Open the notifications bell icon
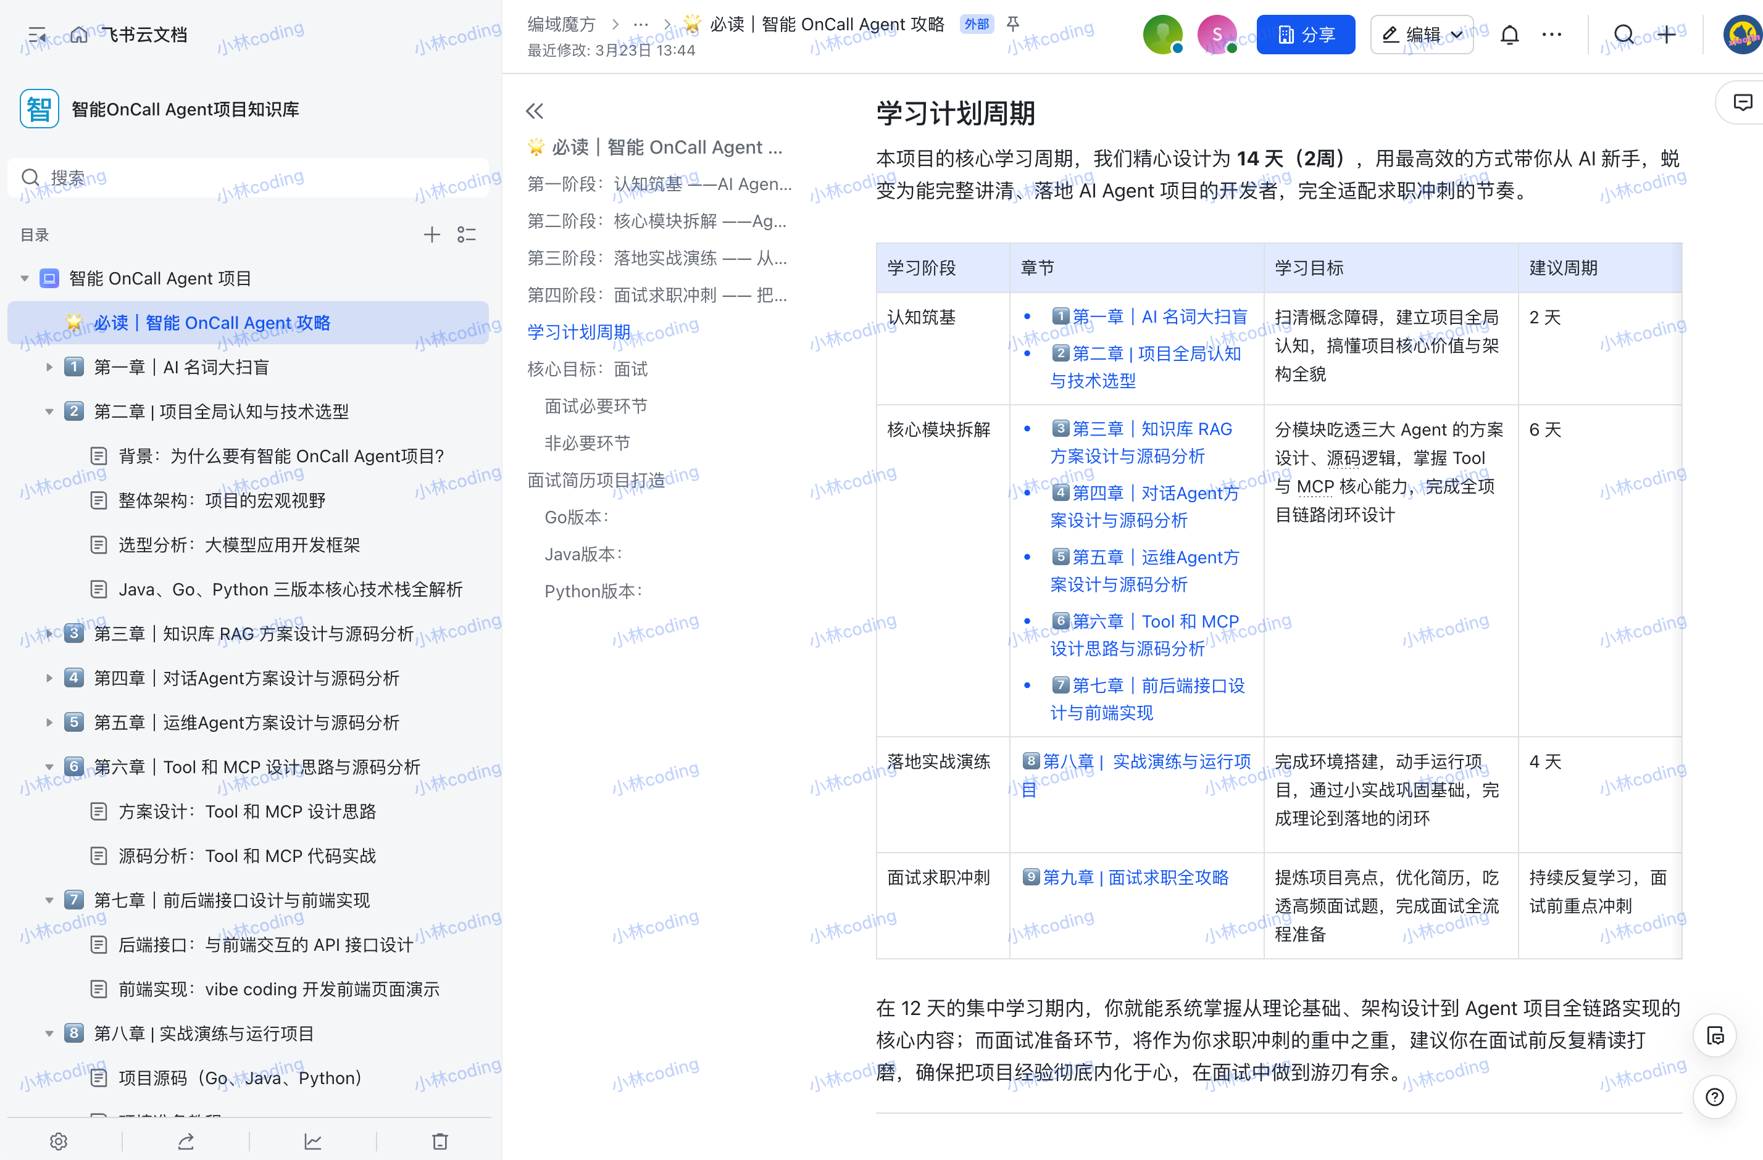This screenshot has height=1160, width=1763. point(1510,35)
